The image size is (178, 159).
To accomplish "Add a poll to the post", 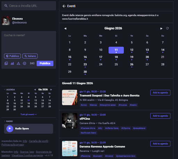I will [12, 63].
